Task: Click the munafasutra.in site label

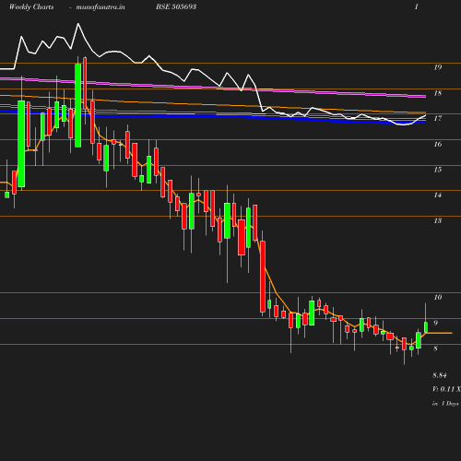Action: pos(100,7)
